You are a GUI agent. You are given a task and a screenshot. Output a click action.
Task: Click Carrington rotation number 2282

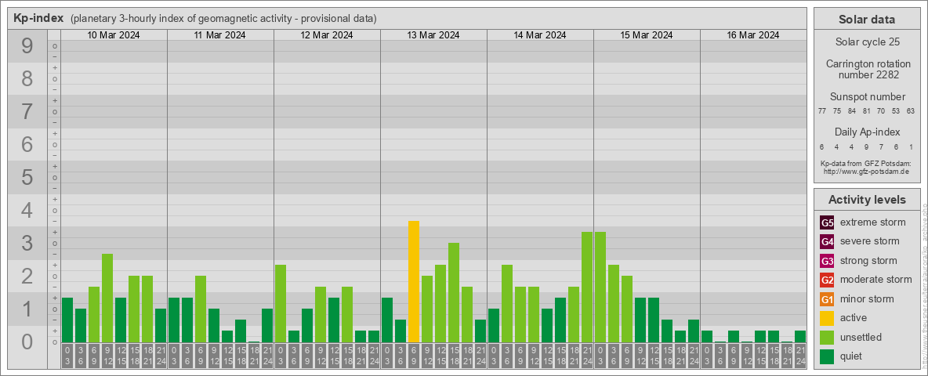tap(868, 69)
